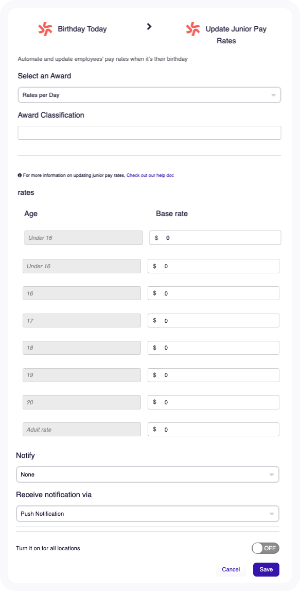Click the base rate field for age 17
Image resolution: width=300 pixels, height=591 pixels.
[213, 320]
